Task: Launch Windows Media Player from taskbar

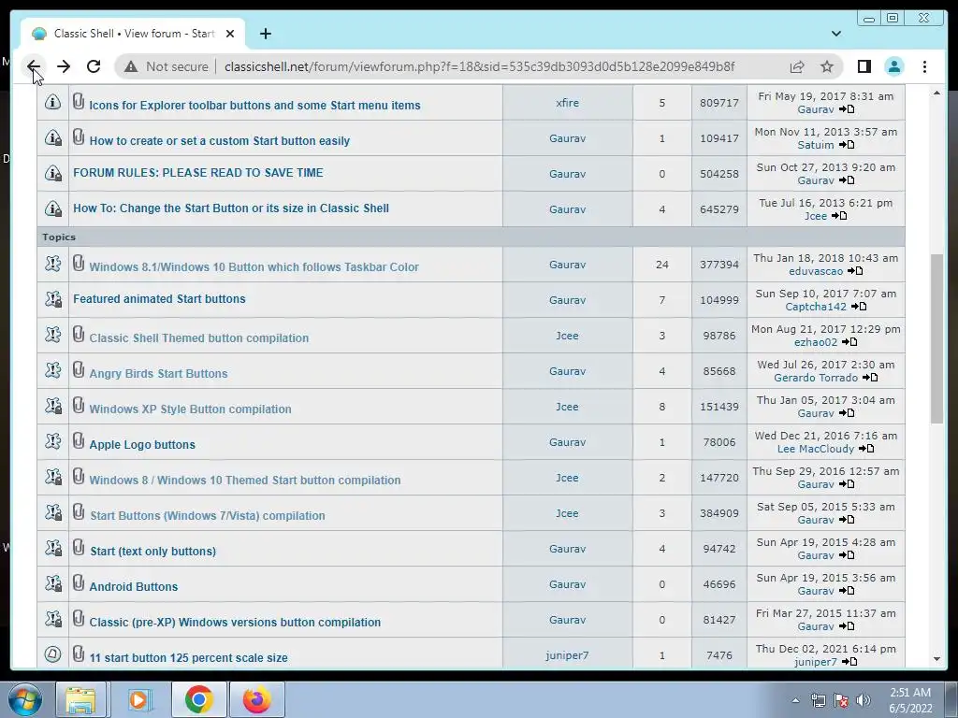Action: pos(139,699)
